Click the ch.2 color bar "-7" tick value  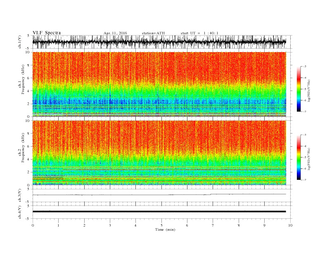(305, 180)
